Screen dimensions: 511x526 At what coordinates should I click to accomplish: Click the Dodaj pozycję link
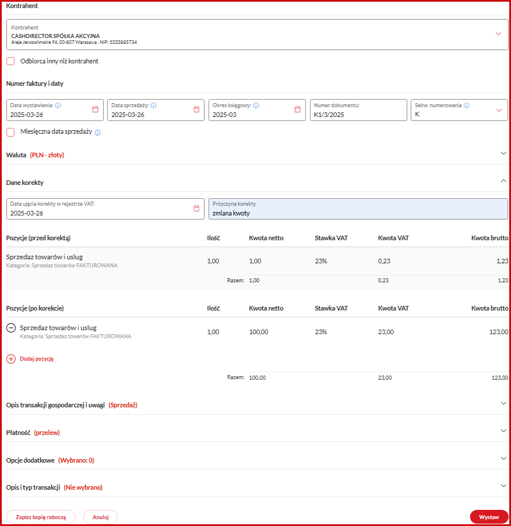tap(36, 359)
